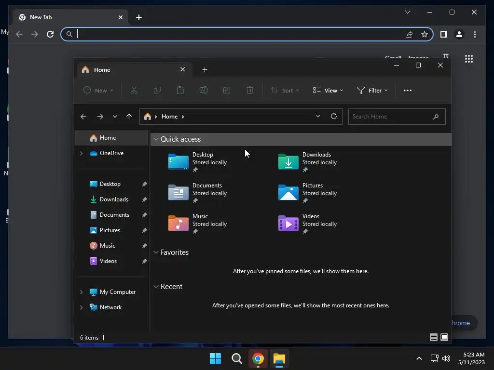494x370 pixels.
Task: Click the Paste clipboard icon
Action: [180, 90]
